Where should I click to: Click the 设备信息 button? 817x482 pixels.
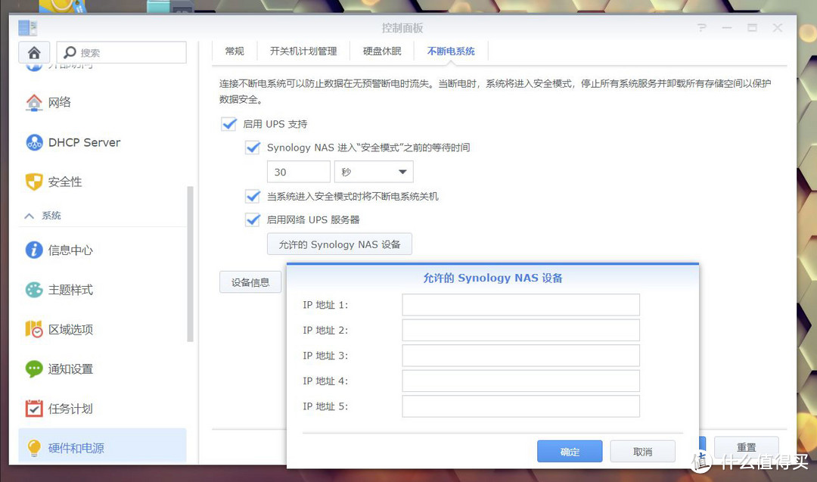click(x=250, y=282)
